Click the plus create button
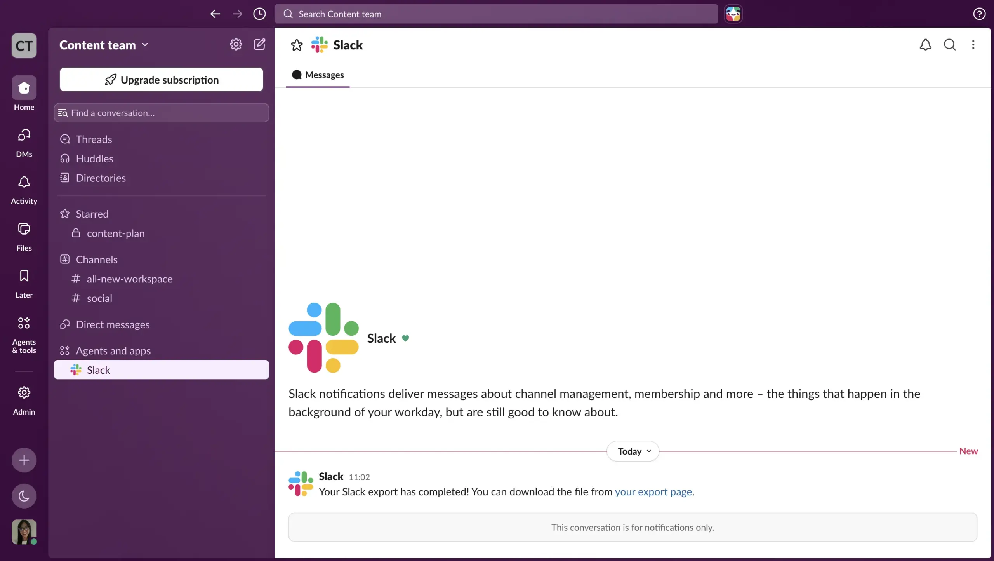The height and width of the screenshot is (561, 994). point(24,460)
